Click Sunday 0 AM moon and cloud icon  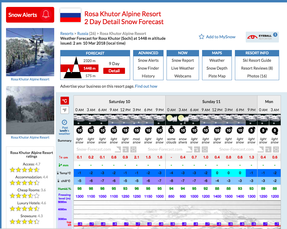171,120
